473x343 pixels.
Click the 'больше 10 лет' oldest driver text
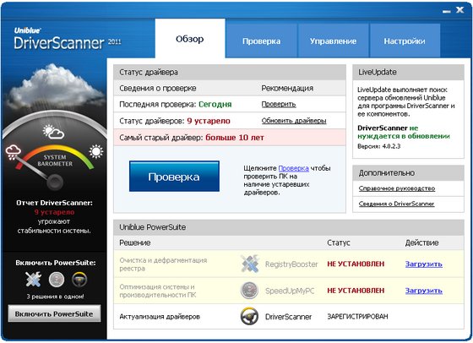coord(235,138)
